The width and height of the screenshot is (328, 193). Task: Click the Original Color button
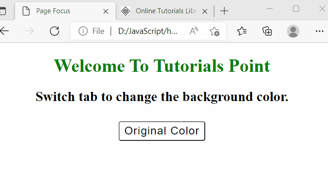pos(162,131)
